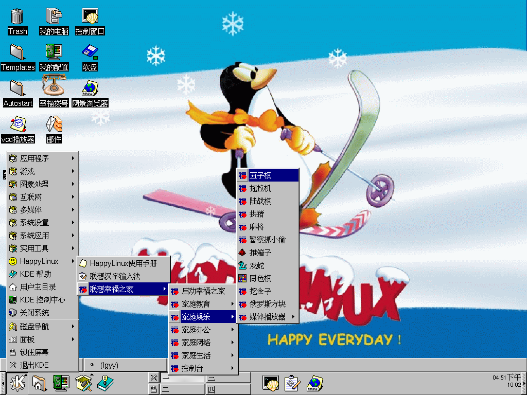Image resolution: width=527 pixels, height=395 pixels.
Task: Expand 家庭办公 submenu
Action: pyautogui.click(x=203, y=330)
